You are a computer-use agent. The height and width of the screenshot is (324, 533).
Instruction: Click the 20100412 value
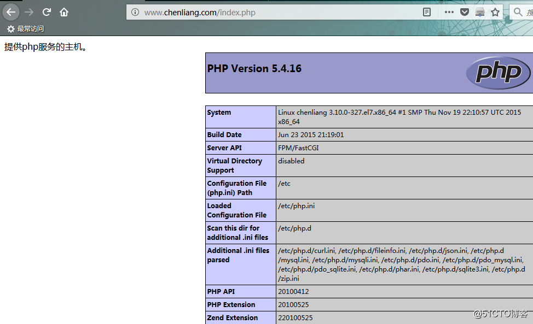[x=293, y=291]
